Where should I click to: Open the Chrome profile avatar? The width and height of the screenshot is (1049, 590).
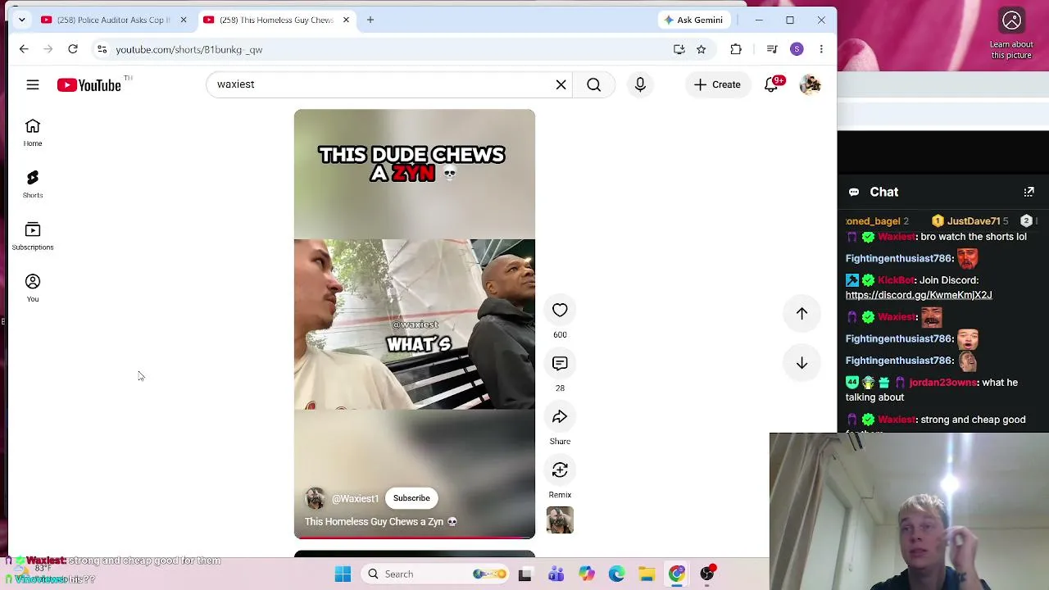pyautogui.click(x=797, y=49)
